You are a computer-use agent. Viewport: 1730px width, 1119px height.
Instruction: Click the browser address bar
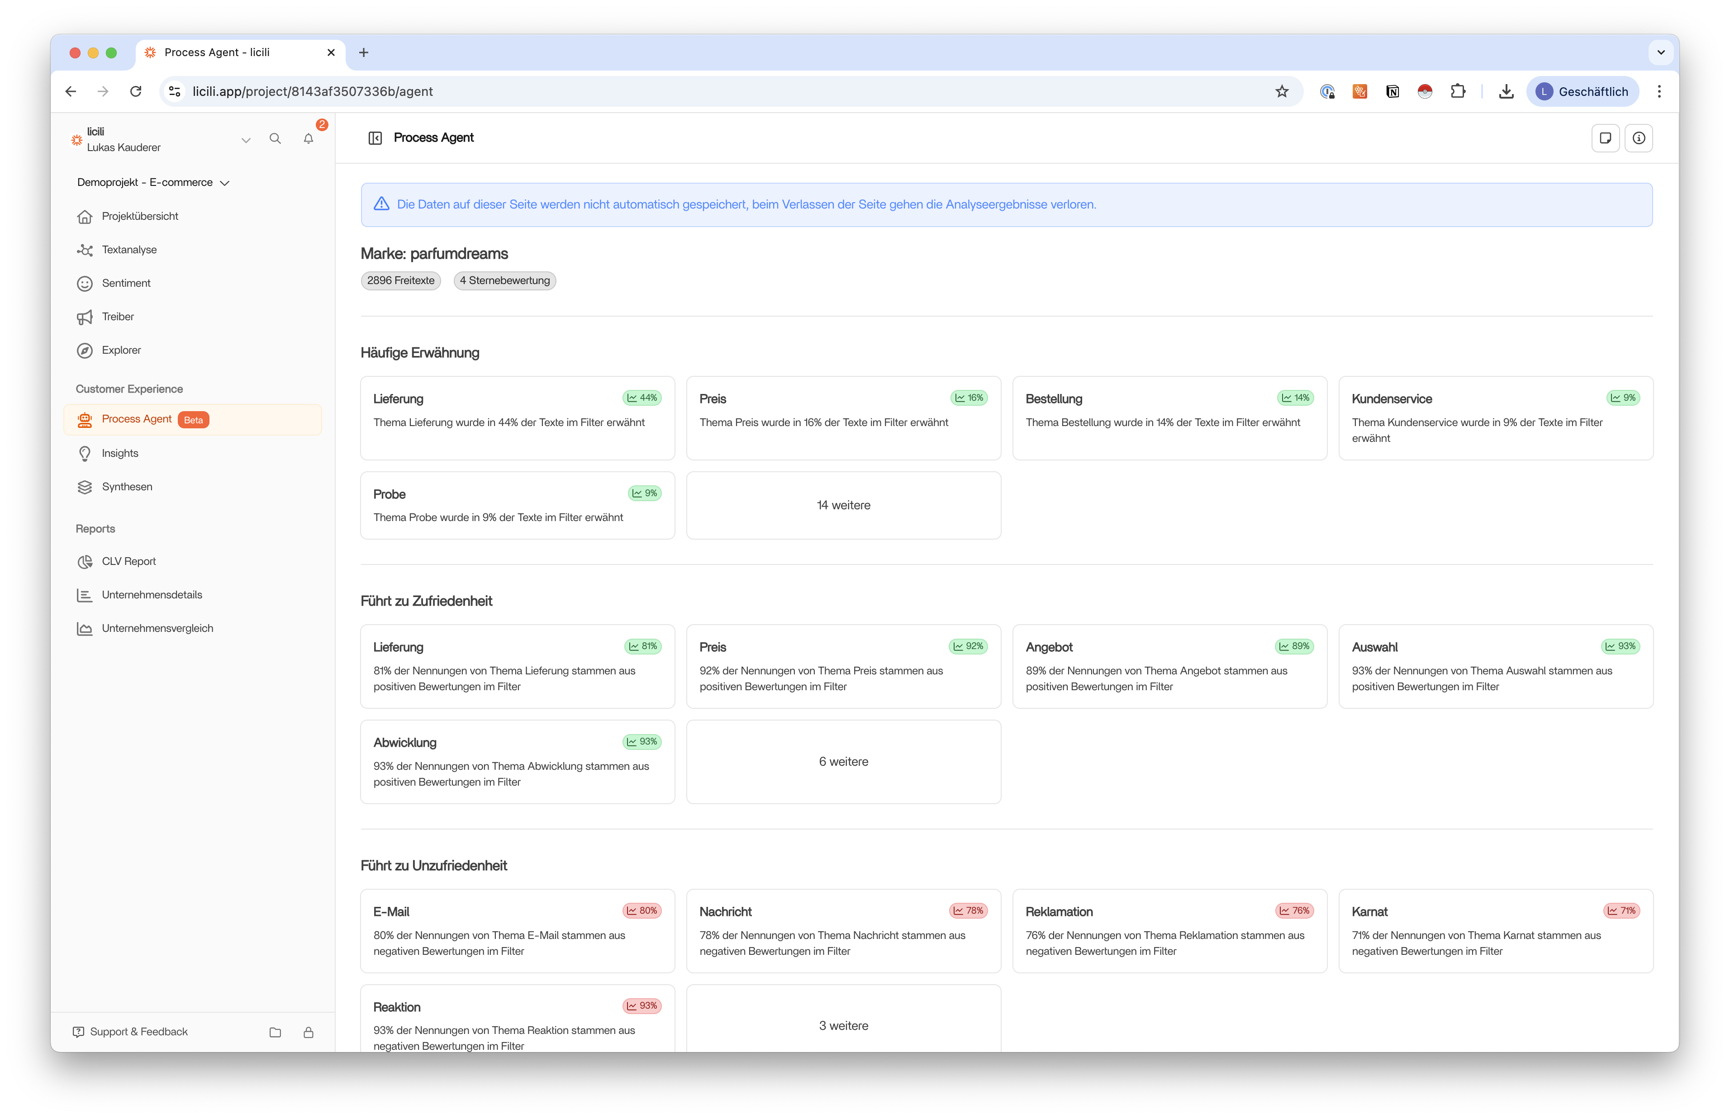pyautogui.click(x=654, y=91)
